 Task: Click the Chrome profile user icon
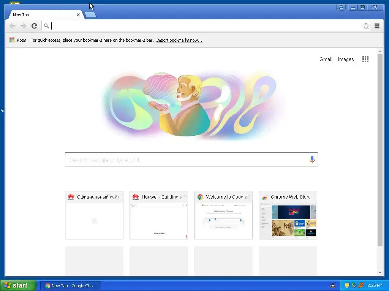click(341, 7)
